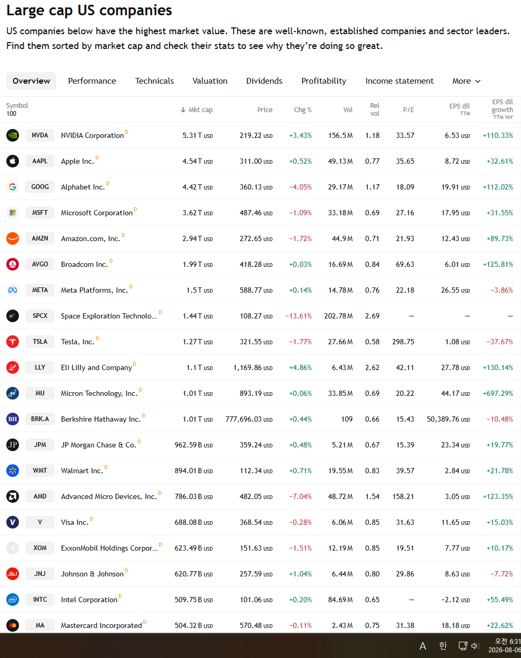Screen dimensions: 521x658
Task: Click the JP Morgan Chase logo icon
Action: 13,445
